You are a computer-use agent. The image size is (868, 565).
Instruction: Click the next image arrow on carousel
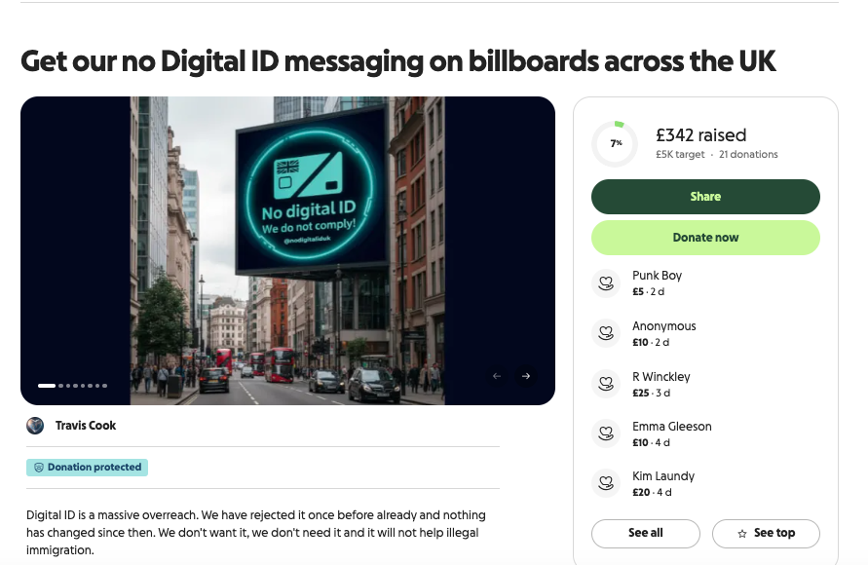pos(526,376)
